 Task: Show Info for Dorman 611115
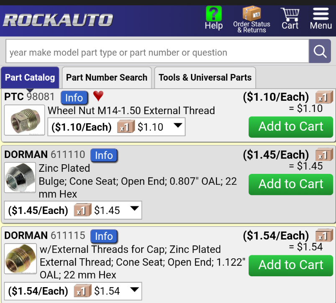[104, 236]
